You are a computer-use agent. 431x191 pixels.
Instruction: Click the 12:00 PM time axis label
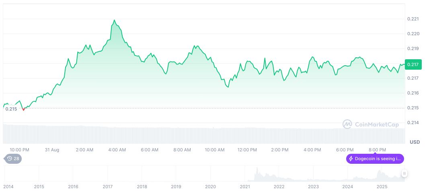coord(247,150)
